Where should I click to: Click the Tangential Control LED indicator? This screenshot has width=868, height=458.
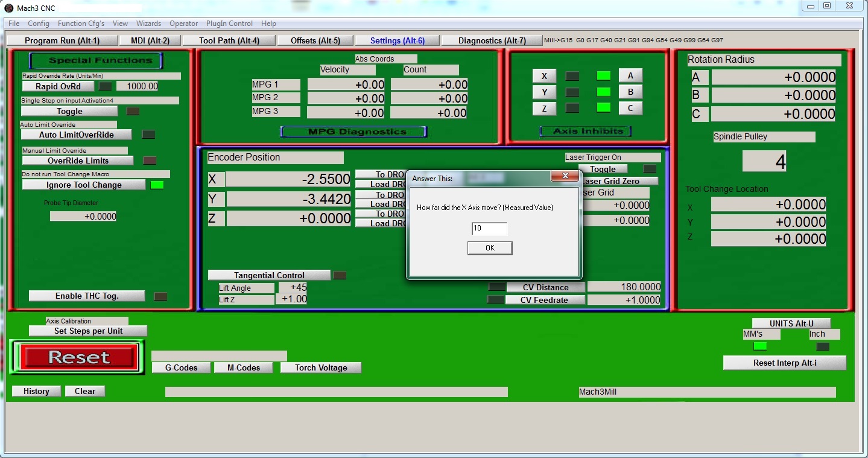point(340,275)
